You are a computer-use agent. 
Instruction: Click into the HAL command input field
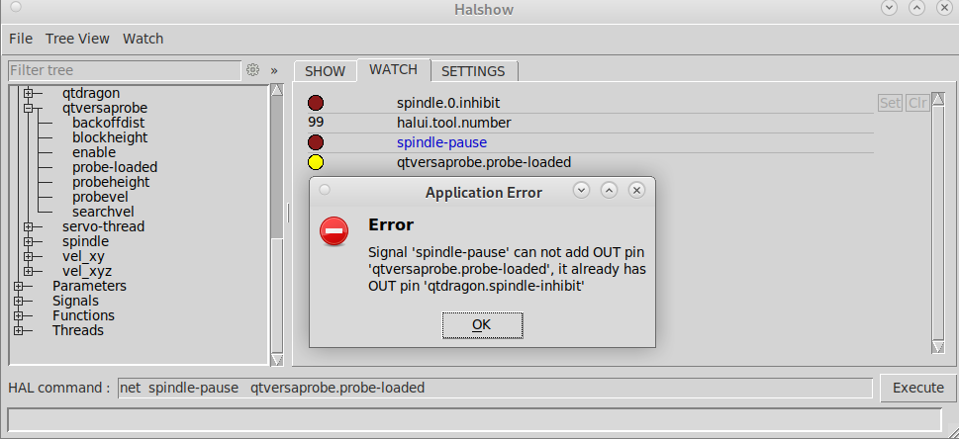(495, 388)
